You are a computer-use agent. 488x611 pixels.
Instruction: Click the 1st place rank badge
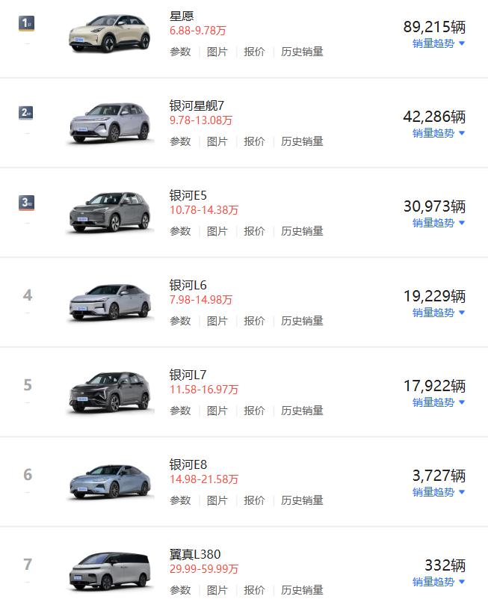point(26,23)
